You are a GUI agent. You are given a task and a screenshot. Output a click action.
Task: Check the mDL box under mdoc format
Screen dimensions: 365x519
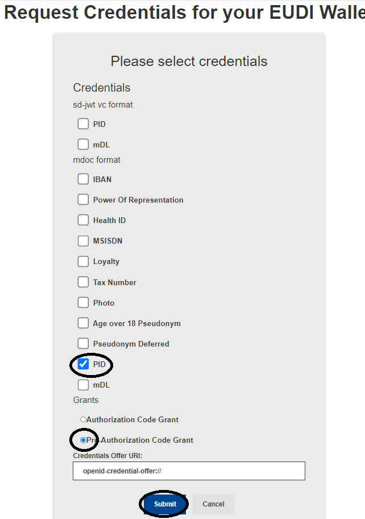tap(84, 385)
